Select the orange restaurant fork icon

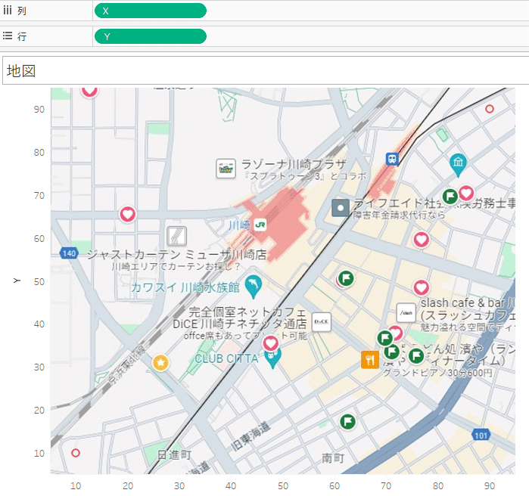point(370,360)
